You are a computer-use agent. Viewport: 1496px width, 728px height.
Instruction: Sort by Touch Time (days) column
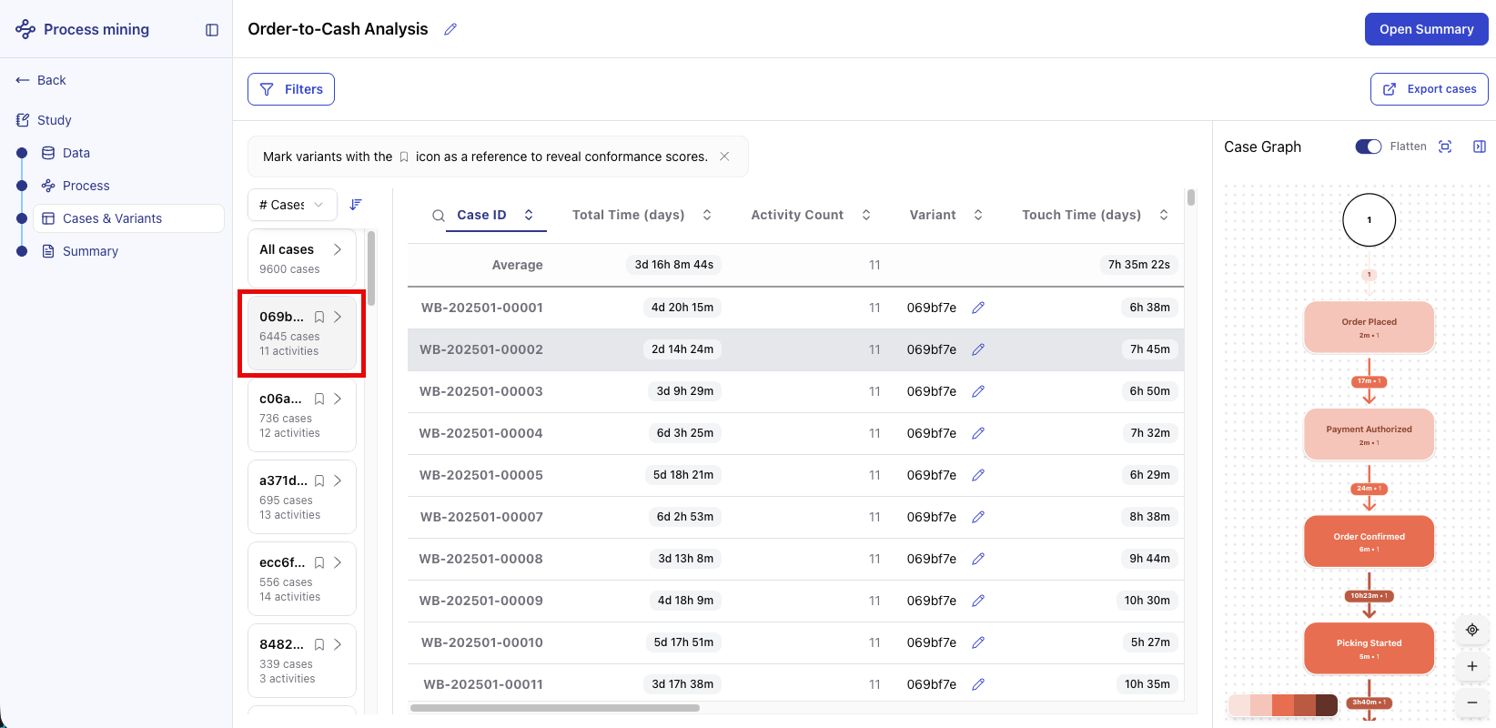tap(1164, 215)
